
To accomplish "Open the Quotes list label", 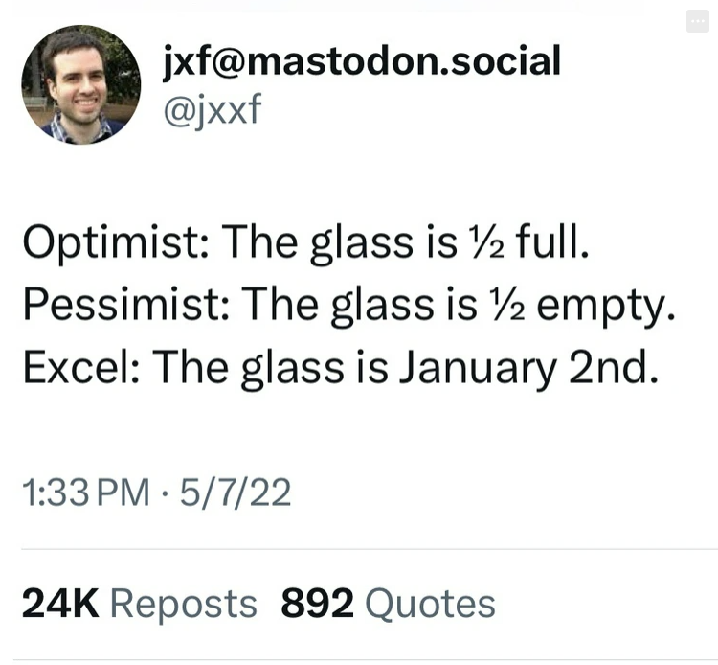I will tap(431, 604).
